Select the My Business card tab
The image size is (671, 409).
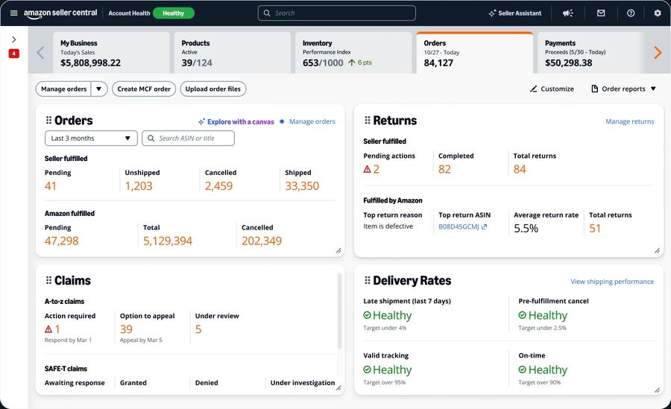[111, 53]
